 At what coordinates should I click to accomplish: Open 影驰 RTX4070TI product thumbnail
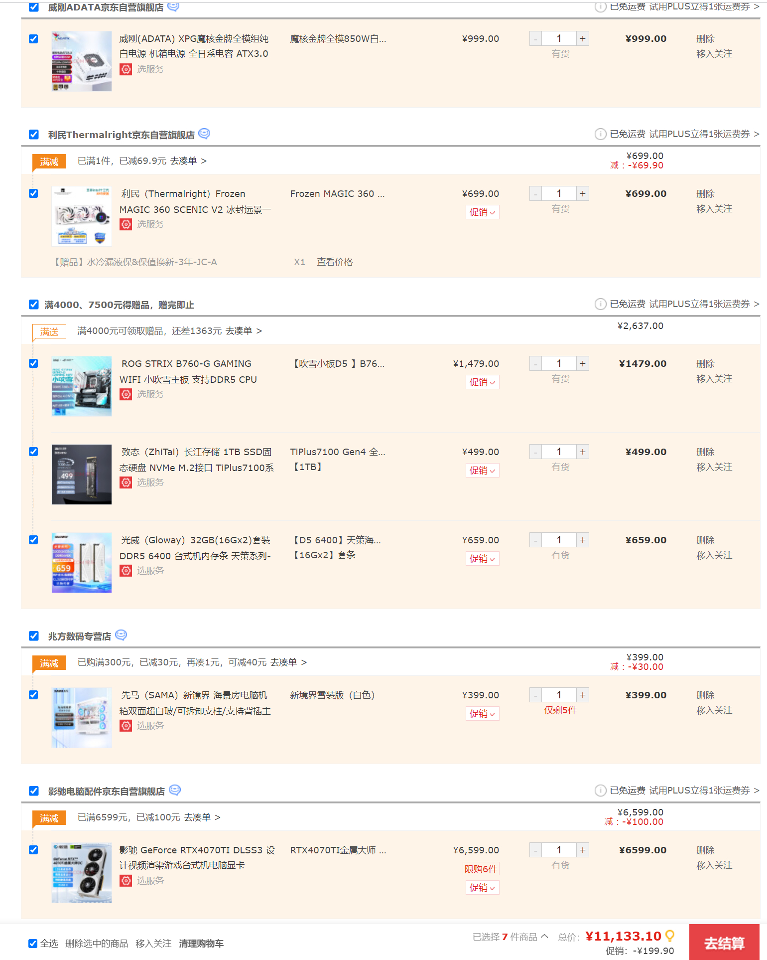(82, 873)
